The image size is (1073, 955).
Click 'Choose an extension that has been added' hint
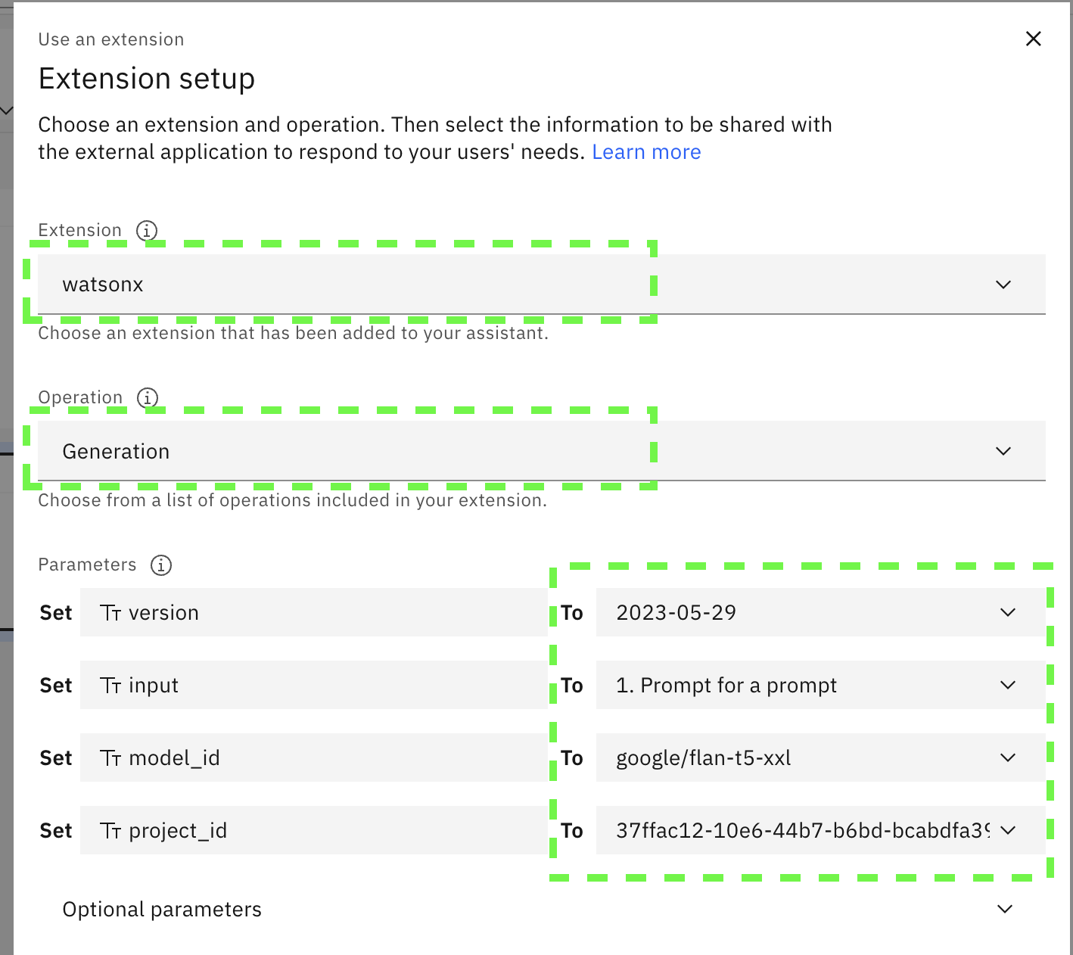[293, 333]
